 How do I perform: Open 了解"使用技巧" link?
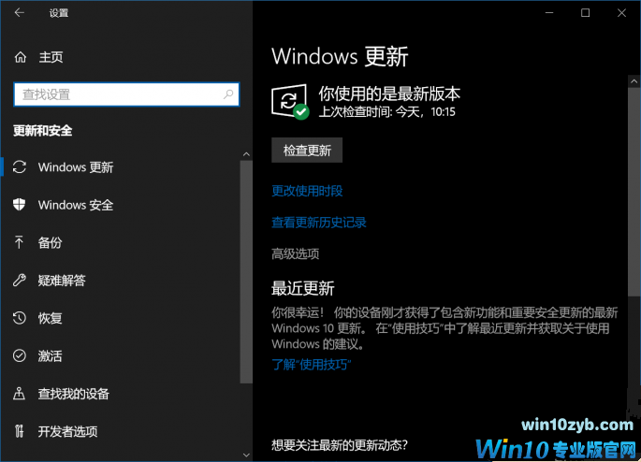point(312,365)
